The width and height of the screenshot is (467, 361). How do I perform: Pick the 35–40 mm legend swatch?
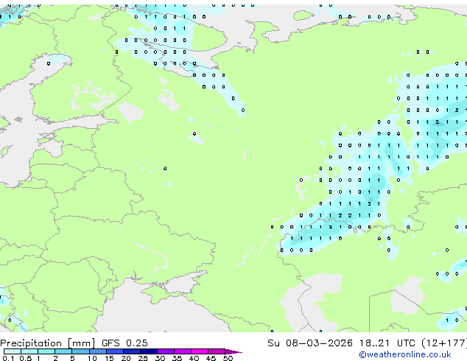(183, 351)
